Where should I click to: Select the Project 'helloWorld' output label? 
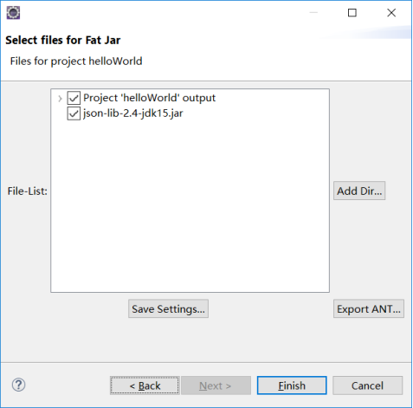pos(149,98)
